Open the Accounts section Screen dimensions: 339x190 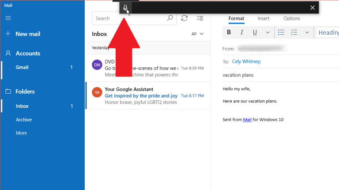28,53
